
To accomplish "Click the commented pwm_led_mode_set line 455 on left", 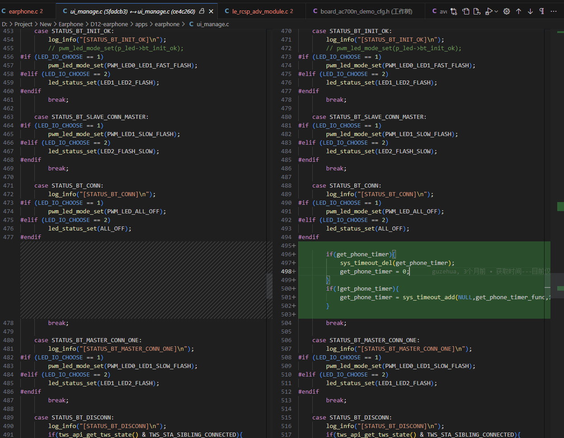I will pos(116,48).
